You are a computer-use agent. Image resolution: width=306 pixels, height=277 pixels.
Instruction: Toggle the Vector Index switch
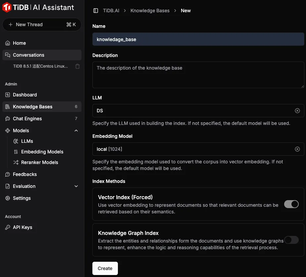(291, 204)
